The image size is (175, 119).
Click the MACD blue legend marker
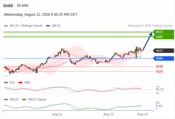tap(6, 100)
